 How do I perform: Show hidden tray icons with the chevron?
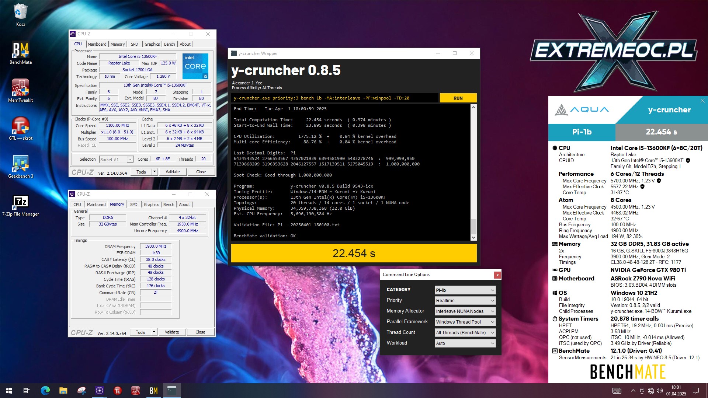tap(633, 391)
